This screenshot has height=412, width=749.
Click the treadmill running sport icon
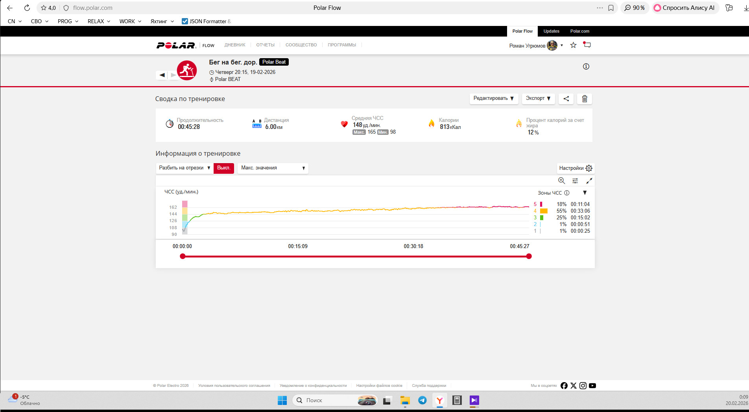pyautogui.click(x=187, y=70)
